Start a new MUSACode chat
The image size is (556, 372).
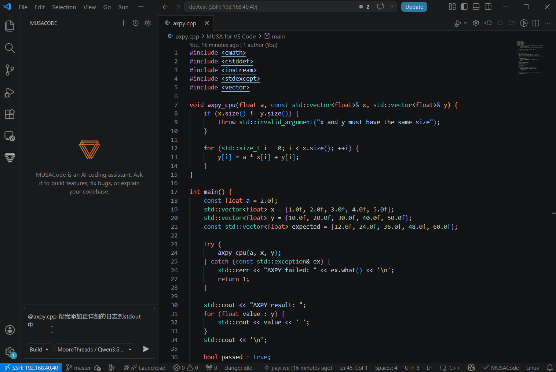coord(124,23)
